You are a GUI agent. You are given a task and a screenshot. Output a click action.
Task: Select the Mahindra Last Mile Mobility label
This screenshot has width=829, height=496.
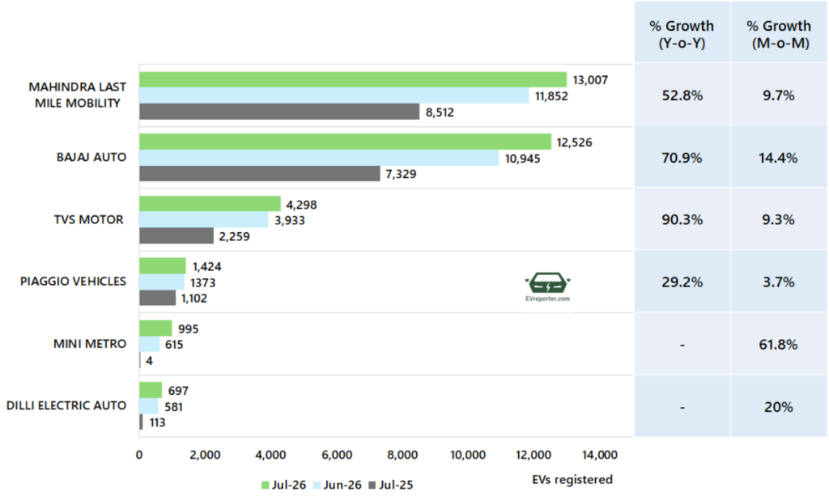point(77,95)
